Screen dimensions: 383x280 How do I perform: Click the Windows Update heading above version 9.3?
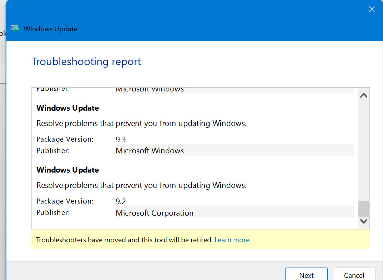click(68, 108)
